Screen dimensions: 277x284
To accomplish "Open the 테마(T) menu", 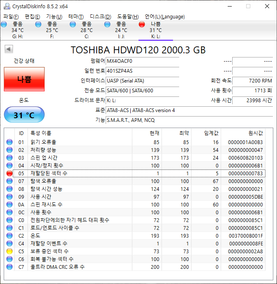I will tap(76, 17).
